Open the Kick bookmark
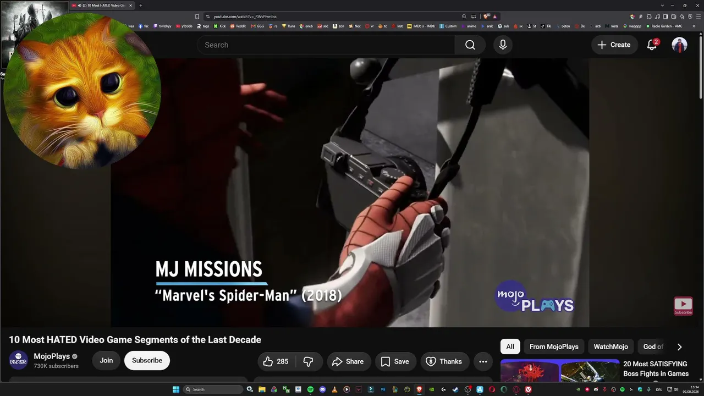 (220, 26)
